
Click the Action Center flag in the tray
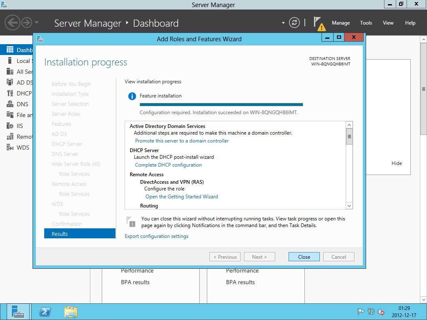361,312
